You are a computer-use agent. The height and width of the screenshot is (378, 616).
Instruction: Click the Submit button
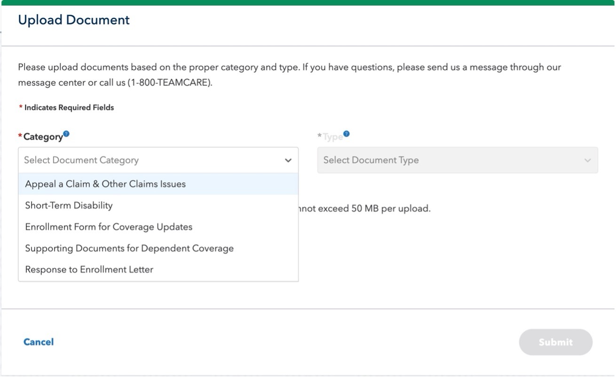(x=556, y=342)
